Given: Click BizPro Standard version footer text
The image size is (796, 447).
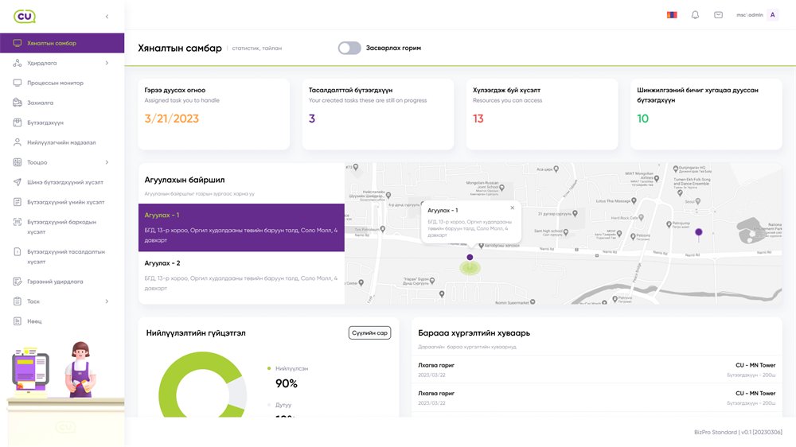Looking at the screenshot, I should [x=738, y=433].
